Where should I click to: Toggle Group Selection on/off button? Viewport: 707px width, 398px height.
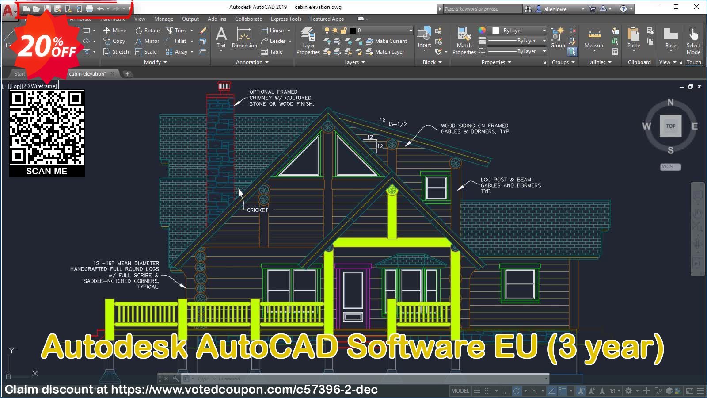[572, 52]
